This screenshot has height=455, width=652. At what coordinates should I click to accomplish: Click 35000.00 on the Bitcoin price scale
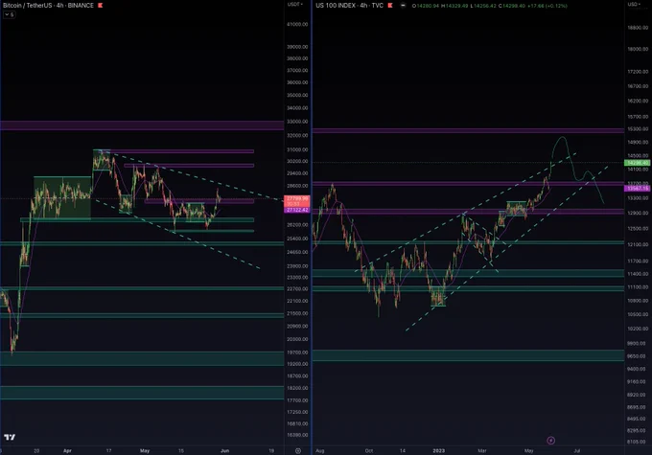click(x=297, y=95)
